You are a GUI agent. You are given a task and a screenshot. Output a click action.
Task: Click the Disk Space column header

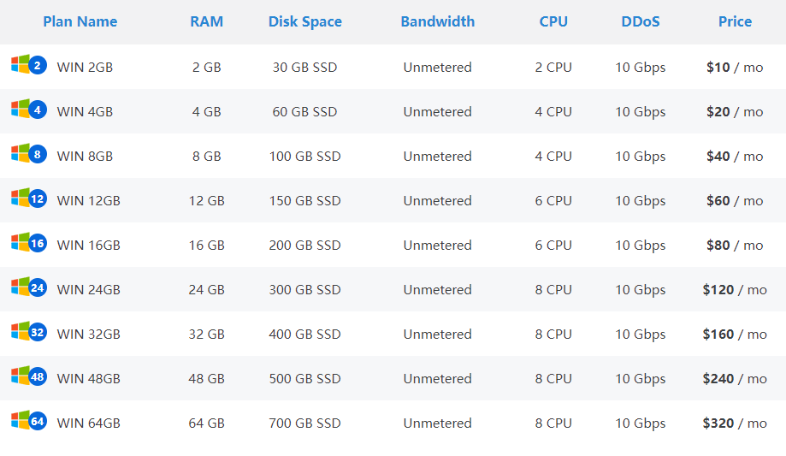[304, 22]
